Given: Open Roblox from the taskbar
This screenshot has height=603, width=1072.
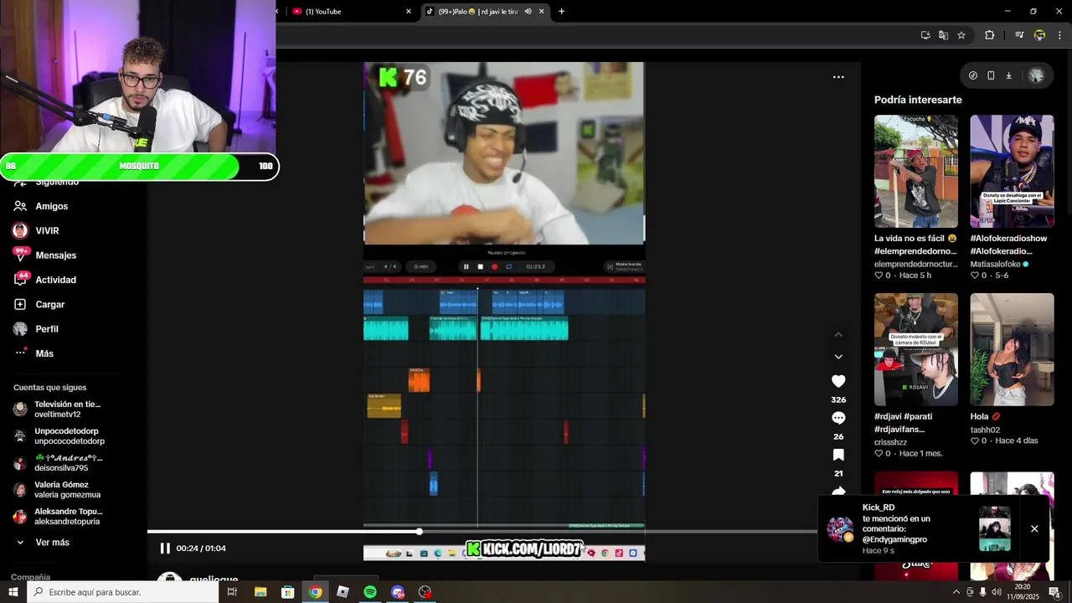Looking at the screenshot, I should (x=343, y=592).
